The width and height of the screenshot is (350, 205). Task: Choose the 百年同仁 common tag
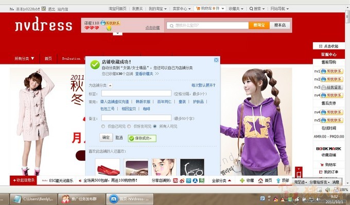tap(164, 101)
